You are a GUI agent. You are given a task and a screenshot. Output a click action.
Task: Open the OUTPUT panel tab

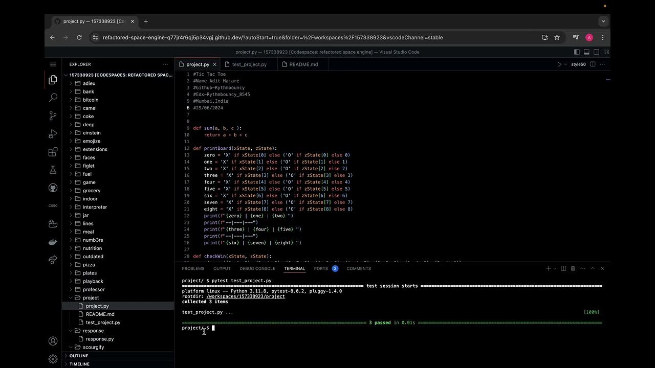(222, 268)
